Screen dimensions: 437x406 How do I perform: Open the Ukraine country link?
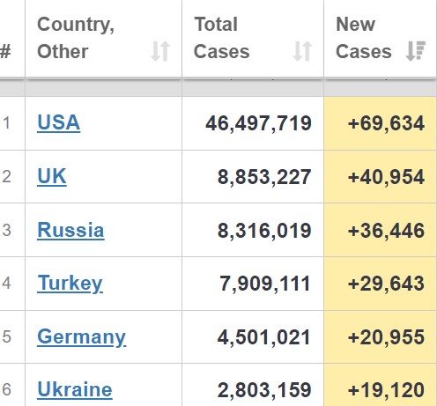tap(75, 389)
